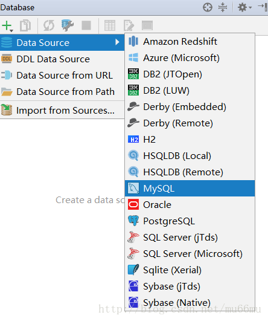Image resolution: width=268 pixels, height=321 pixels.
Task: Choose Sybase (Native) entry
Action: click(190, 303)
